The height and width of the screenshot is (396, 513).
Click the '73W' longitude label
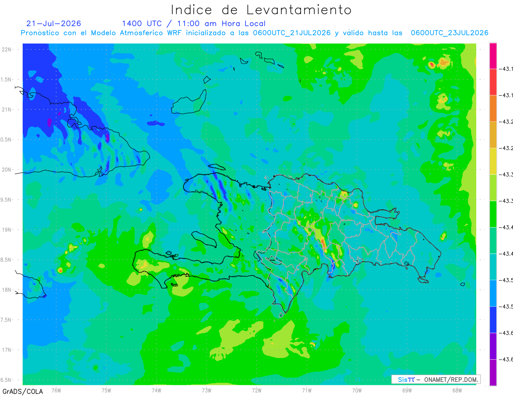[x=206, y=390]
